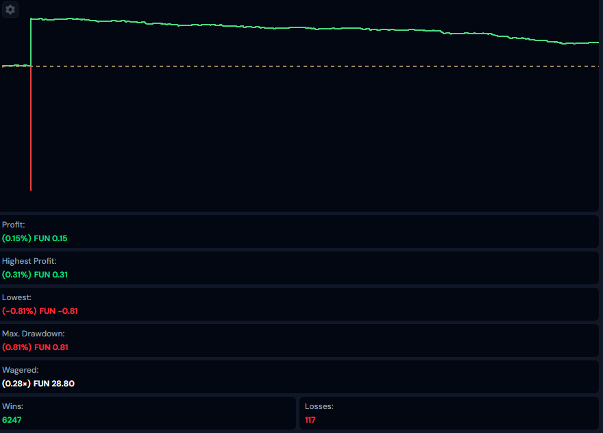This screenshot has height=433, width=603.
Task: Click the Wins count 6247
Action: click(x=12, y=420)
